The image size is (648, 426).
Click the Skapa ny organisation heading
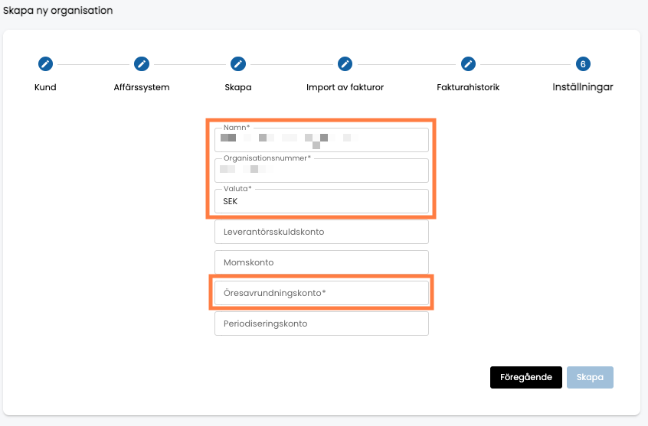58,11
